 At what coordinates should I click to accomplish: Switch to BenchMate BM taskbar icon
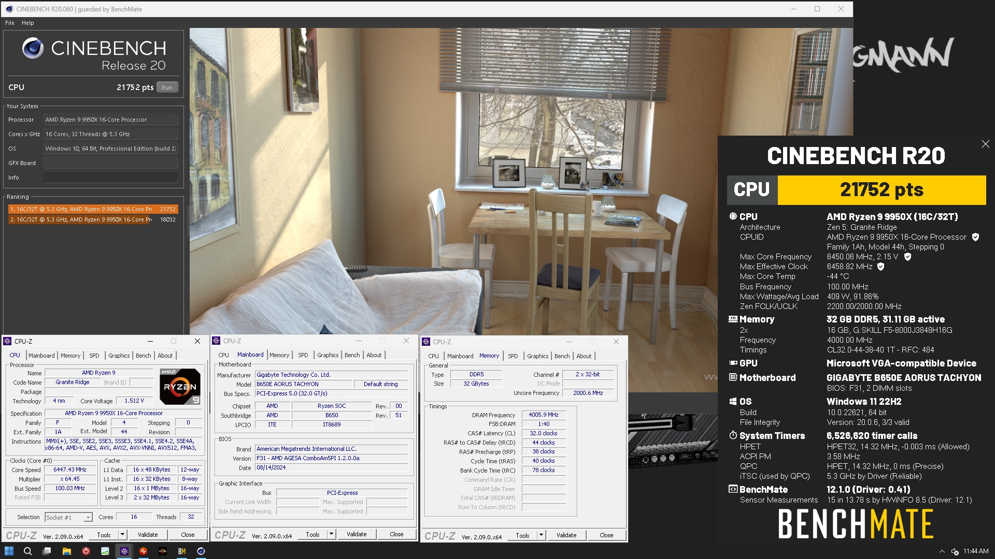tap(182, 551)
